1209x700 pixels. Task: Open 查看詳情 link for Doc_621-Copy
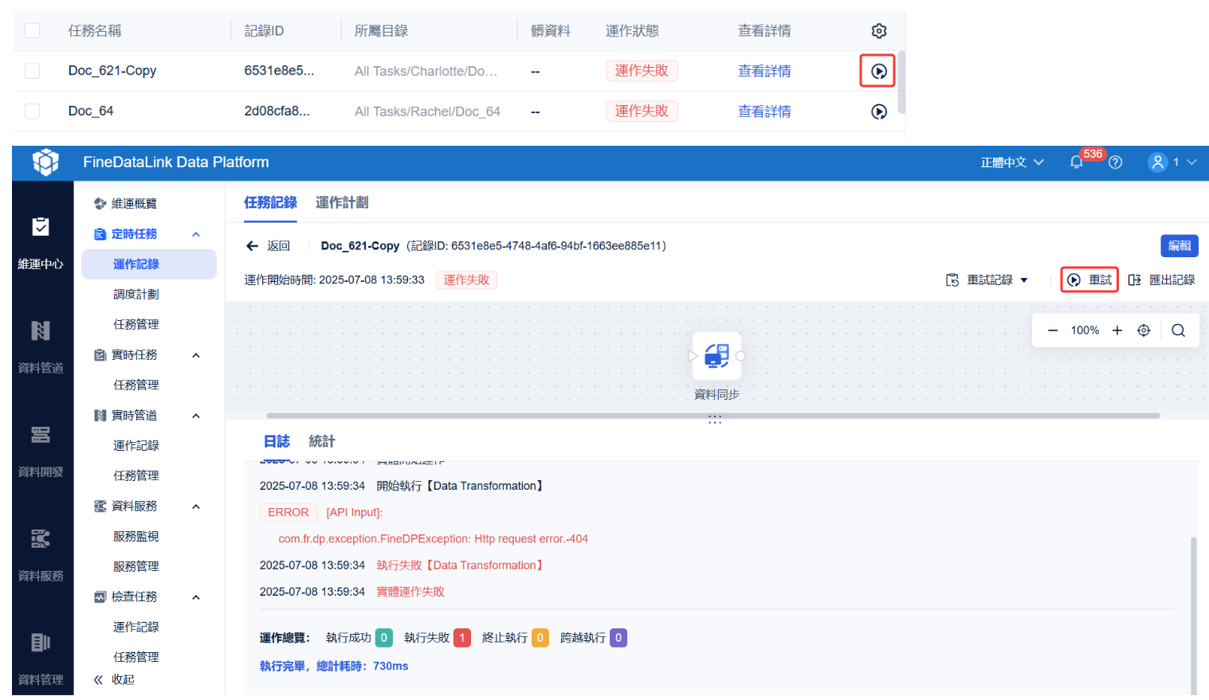764,72
